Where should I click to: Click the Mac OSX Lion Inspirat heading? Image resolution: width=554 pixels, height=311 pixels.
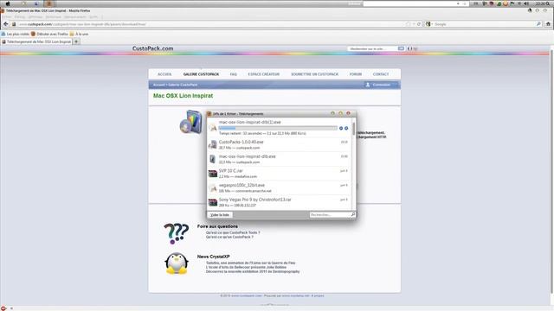point(183,96)
